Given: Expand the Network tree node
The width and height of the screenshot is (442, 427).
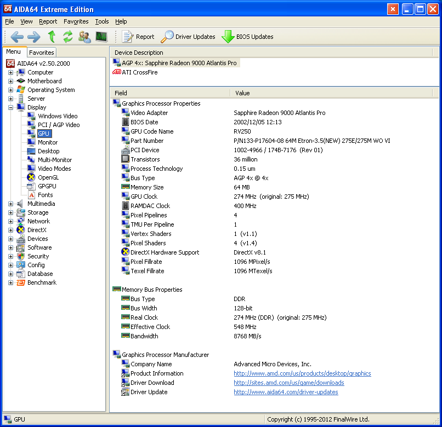Looking at the screenshot, I should click(10, 221).
